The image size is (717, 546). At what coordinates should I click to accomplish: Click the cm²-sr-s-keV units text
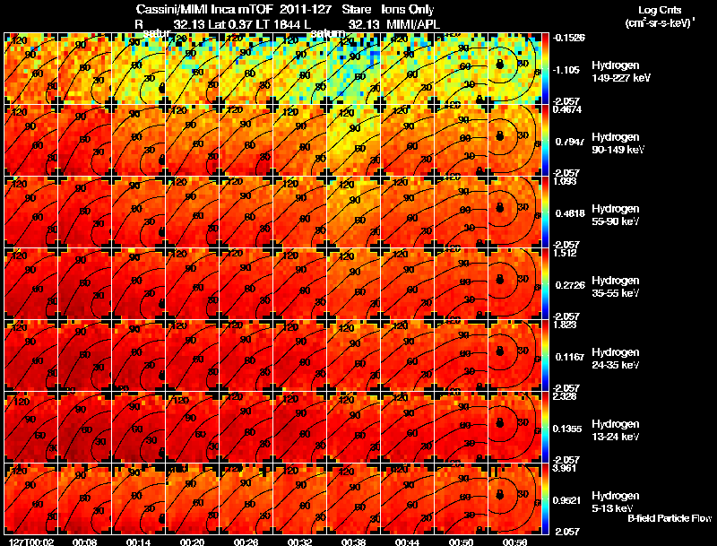(x=660, y=22)
